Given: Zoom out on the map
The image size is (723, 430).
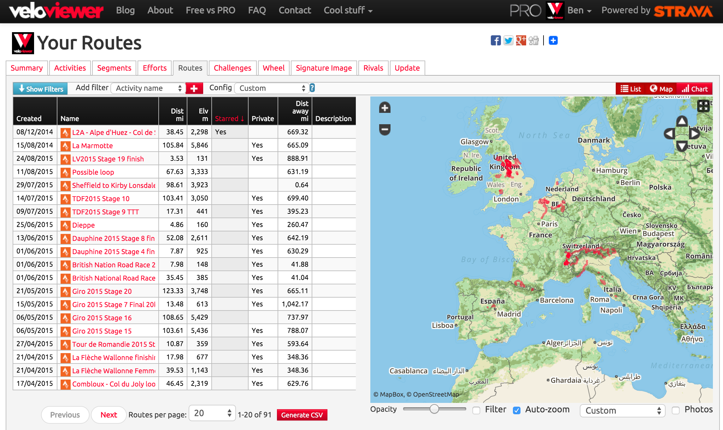Looking at the screenshot, I should coord(385,129).
